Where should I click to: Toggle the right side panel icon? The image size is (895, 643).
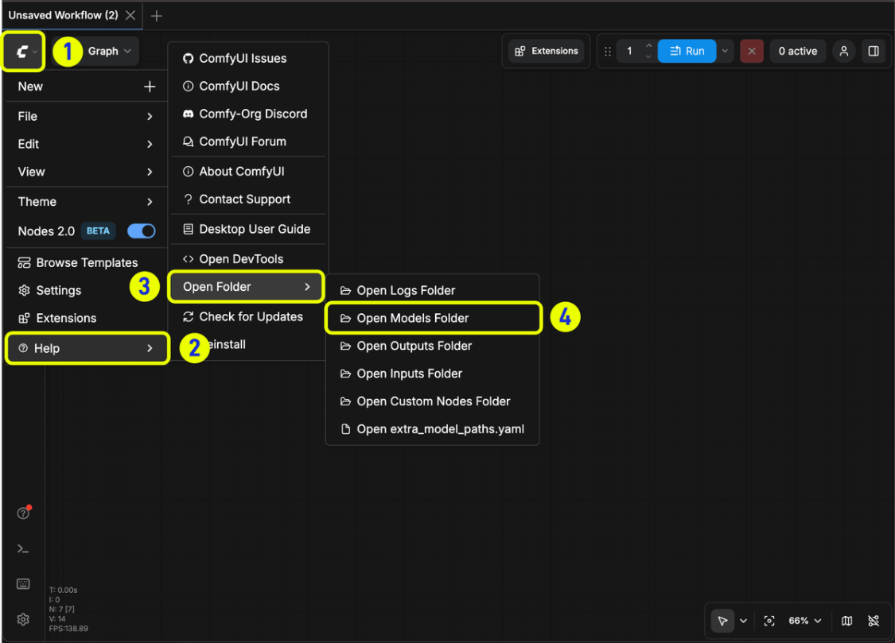(x=874, y=52)
